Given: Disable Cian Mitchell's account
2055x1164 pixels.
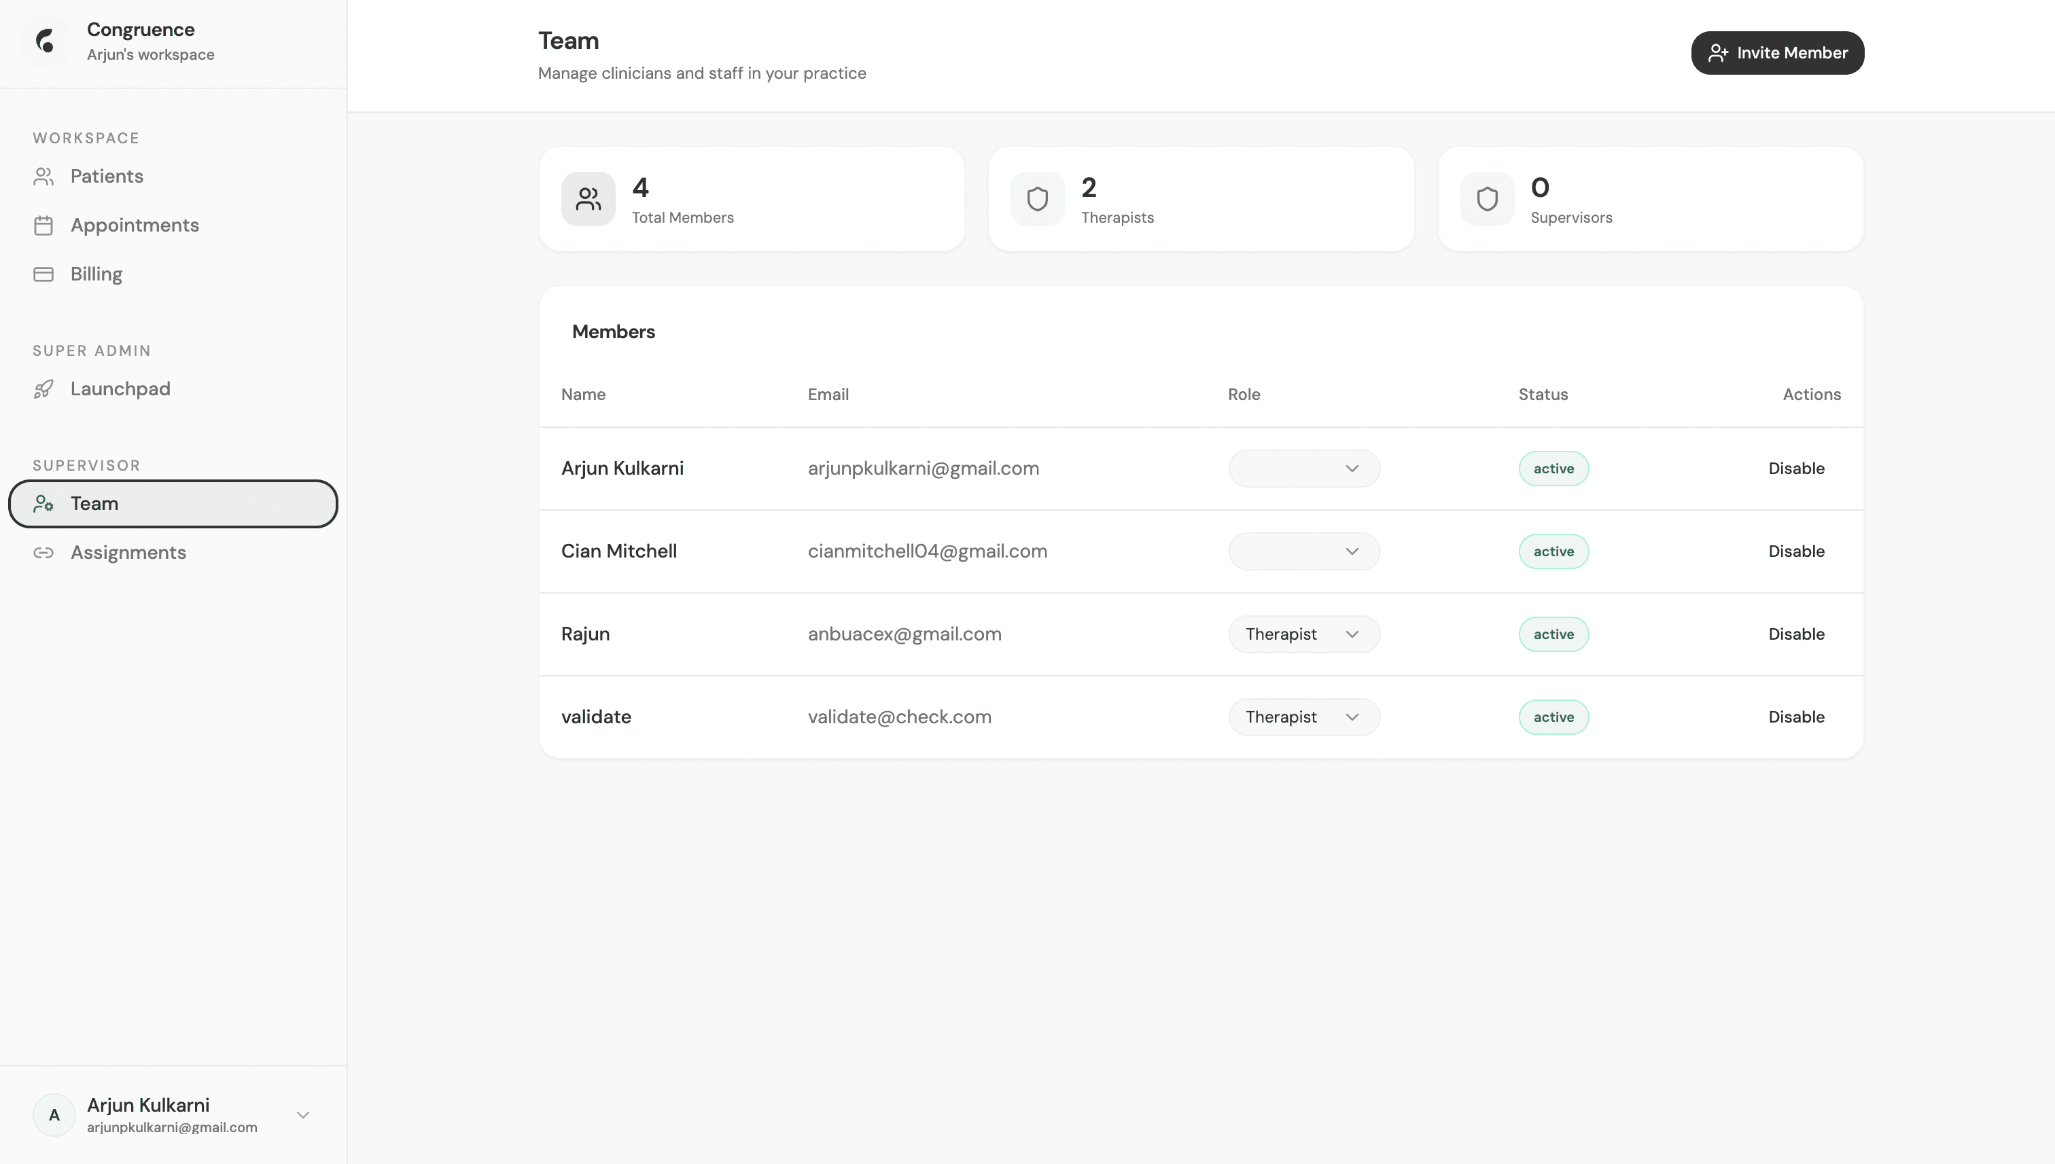Looking at the screenshot, I should pos(1796,551).
